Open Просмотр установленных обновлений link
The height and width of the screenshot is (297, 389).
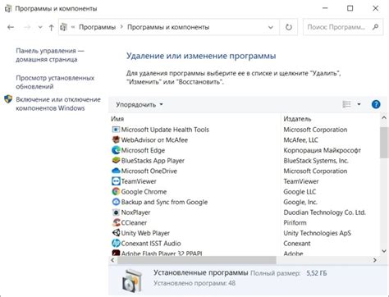coord(55,82)
